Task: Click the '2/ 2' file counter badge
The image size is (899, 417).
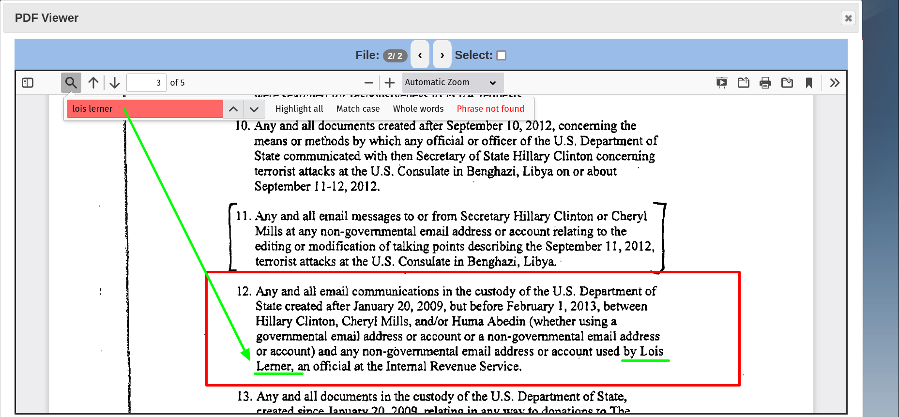Action: click(395, 56)
